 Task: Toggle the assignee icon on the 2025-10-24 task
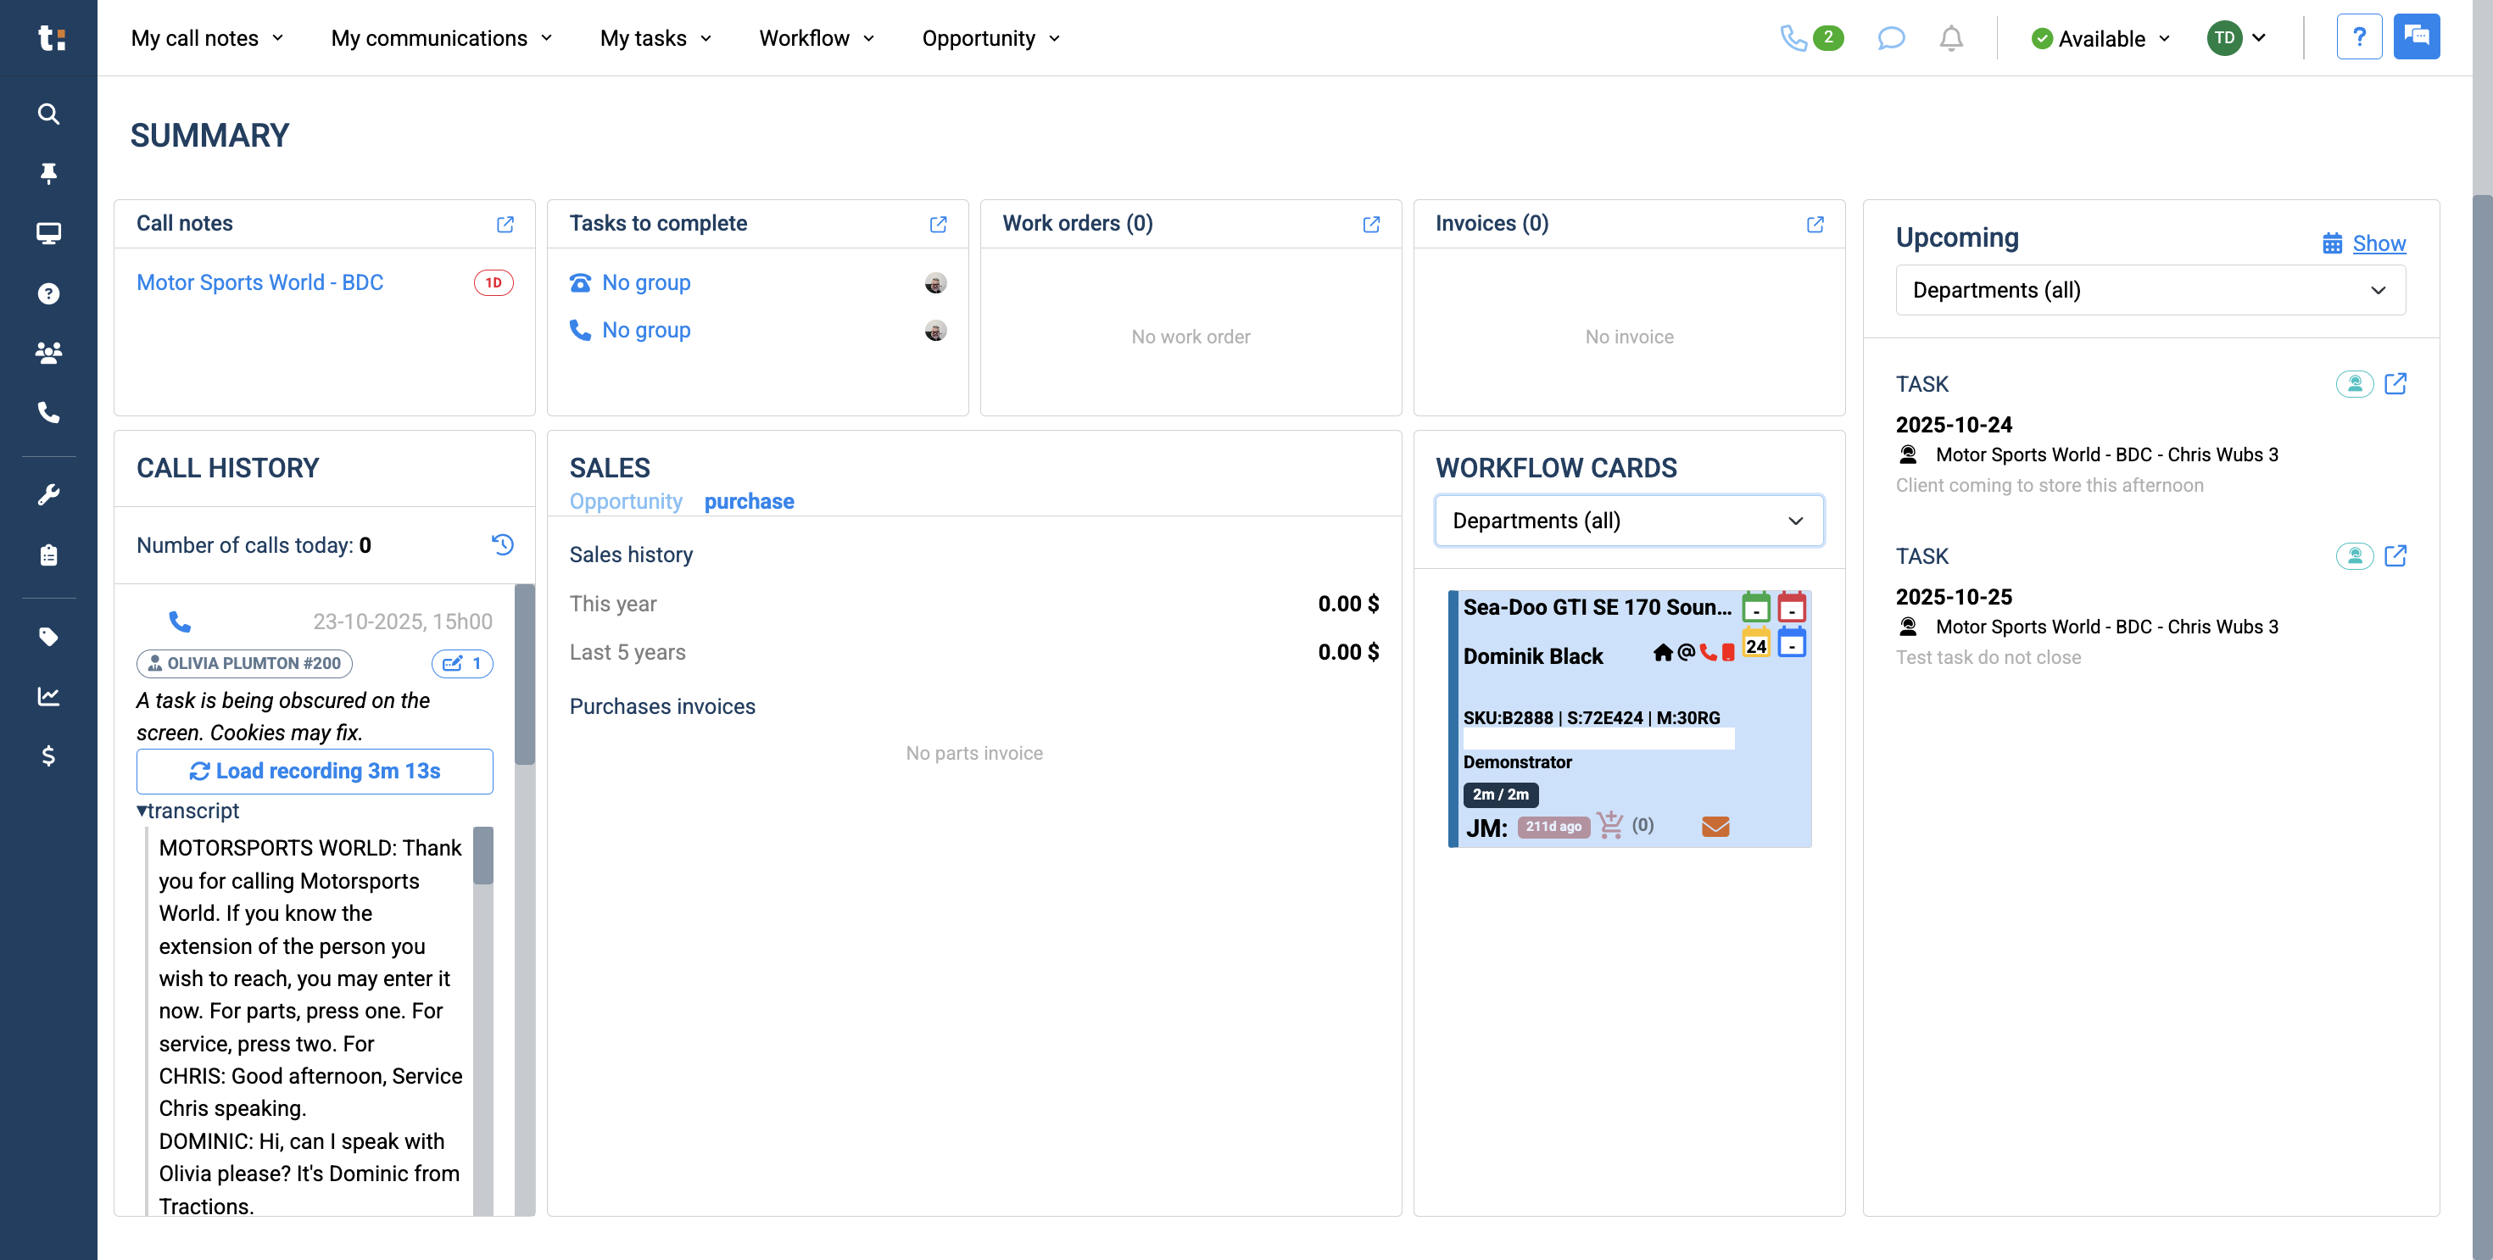click(2354, 384)
